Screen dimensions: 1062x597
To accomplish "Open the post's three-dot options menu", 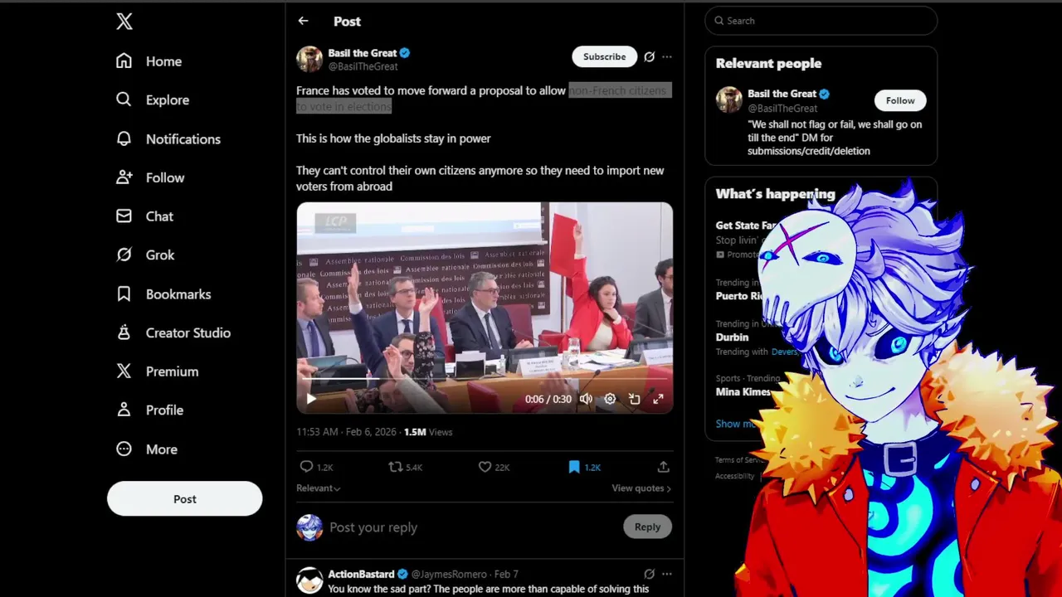I will coord(667,57).
